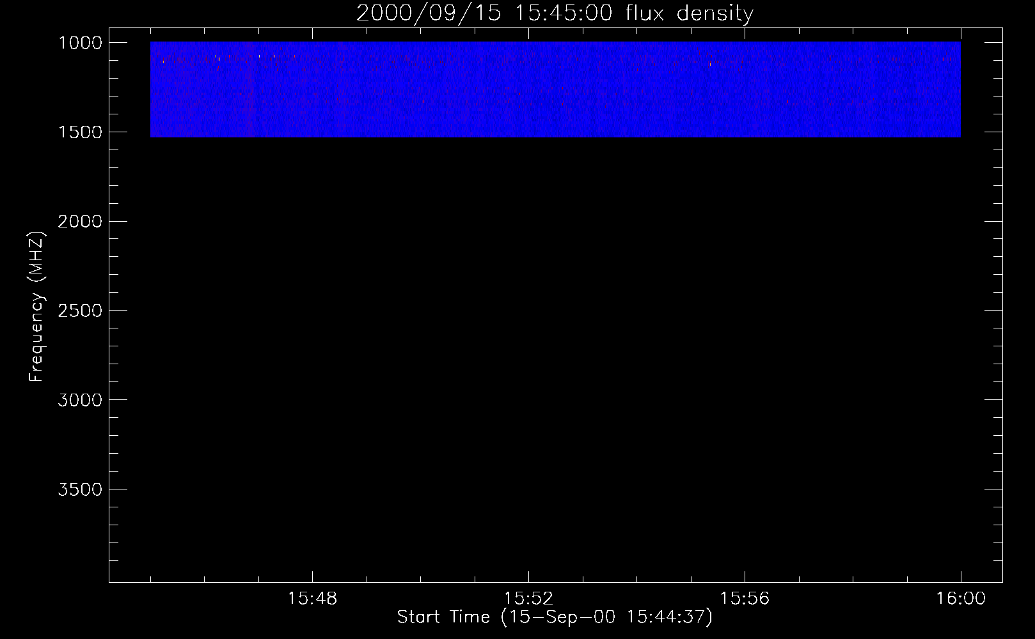Select the 1500 frequency tick label
The image size is (1035, 639).
[x=80, y=132]
